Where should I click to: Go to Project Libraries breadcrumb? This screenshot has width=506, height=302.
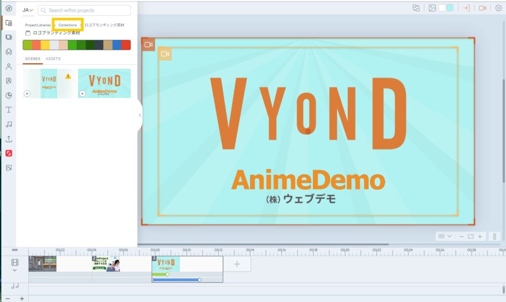[x=38, y=25]
